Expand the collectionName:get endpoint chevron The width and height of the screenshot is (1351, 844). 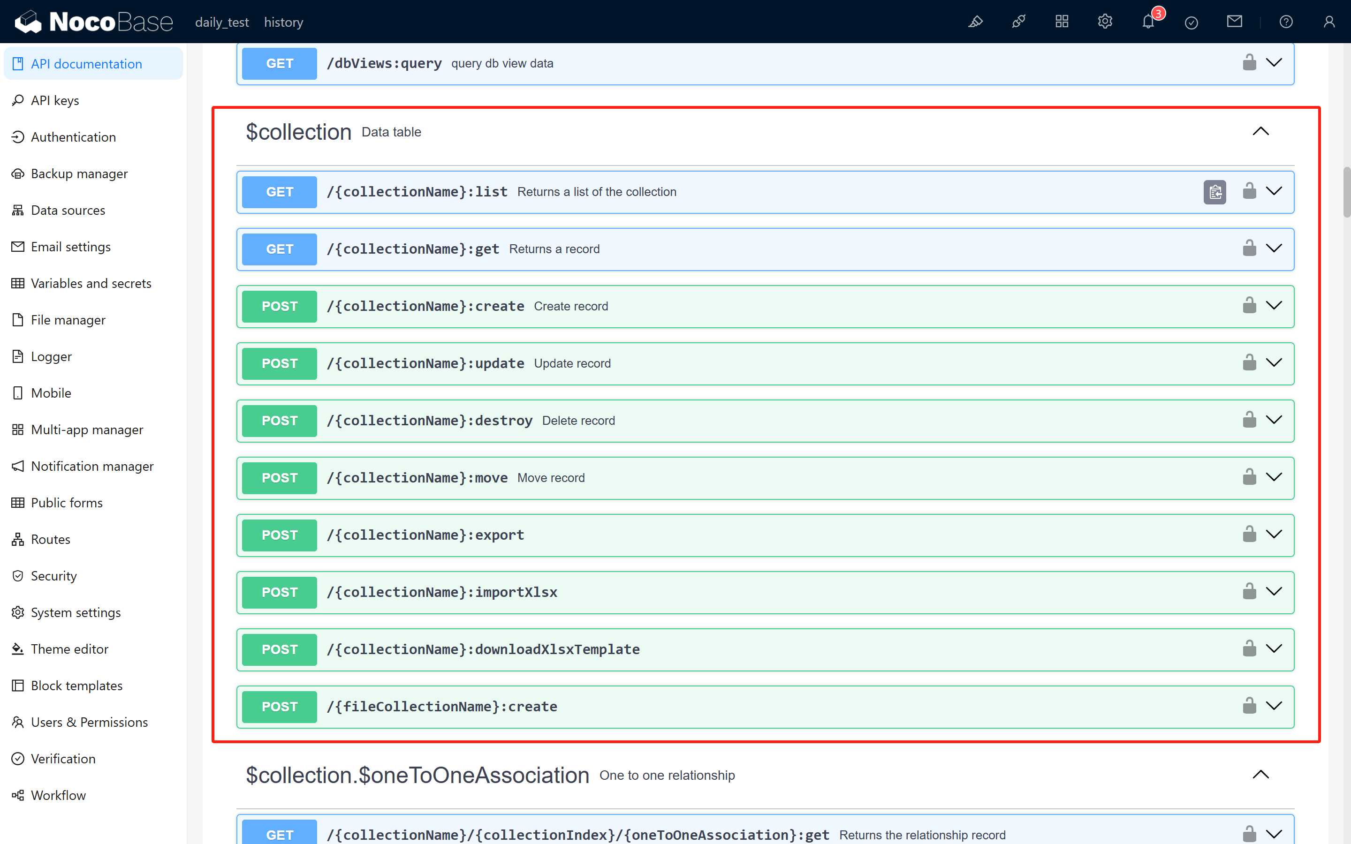click(1274, 248)
